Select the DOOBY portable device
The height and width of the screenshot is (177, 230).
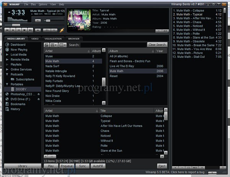coord(21,89)
